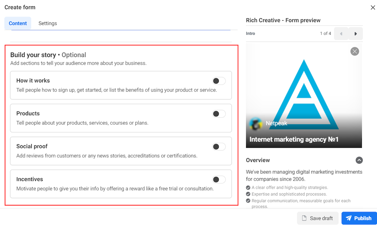Click checkmark beside 'Regular communication' bullet
The width and height of the screenshot is (377, 227).
[x=248, y=201]
